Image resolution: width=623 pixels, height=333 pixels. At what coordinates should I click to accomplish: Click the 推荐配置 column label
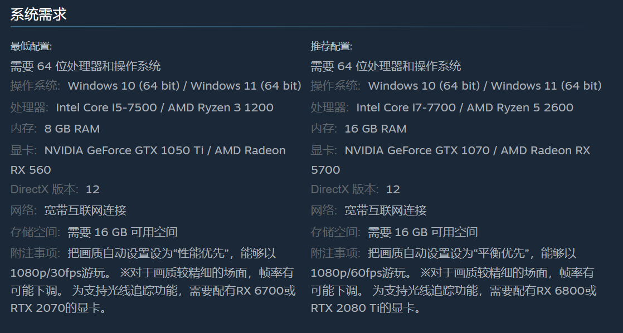click(332, 46)
